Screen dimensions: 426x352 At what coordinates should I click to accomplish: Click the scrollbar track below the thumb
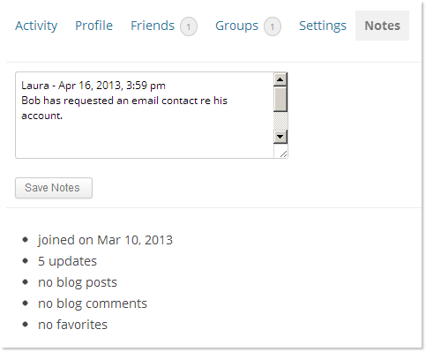click(280, 121)
